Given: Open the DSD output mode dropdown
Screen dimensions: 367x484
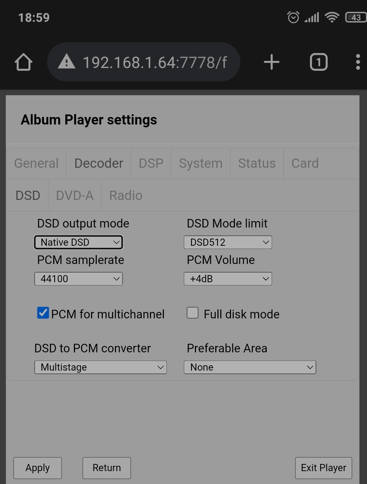Looking at the screenshot, I should [79, 242].
